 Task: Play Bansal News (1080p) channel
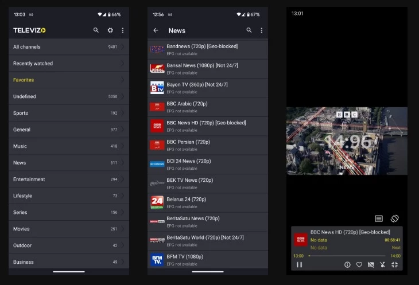(208, 69)
